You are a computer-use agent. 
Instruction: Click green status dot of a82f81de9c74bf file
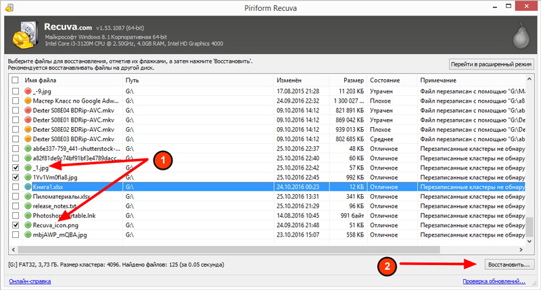[x=28, y=158]
